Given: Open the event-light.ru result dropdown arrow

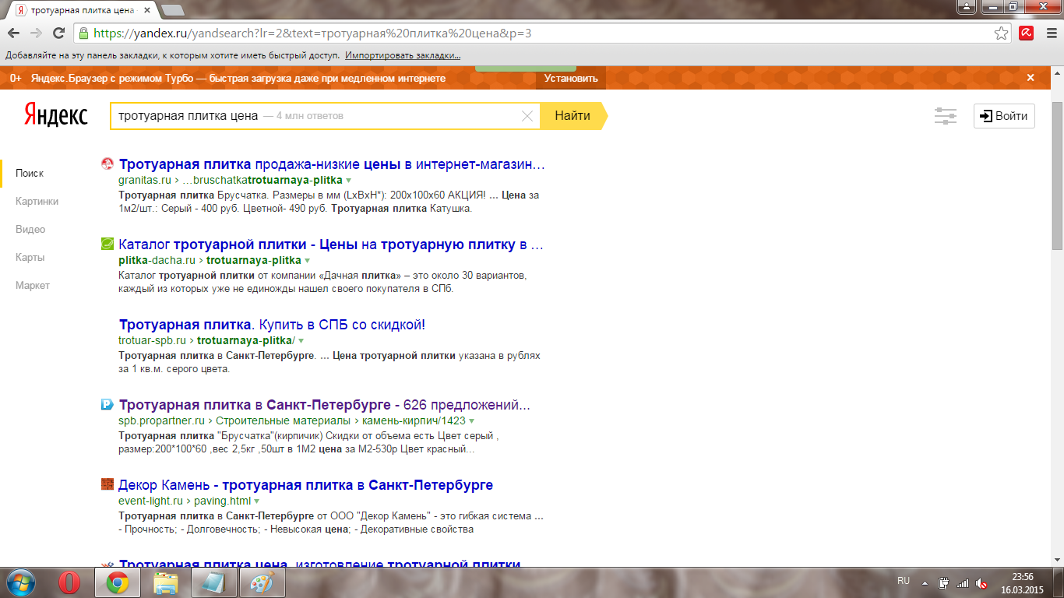Looking at the screenshot, I should (x=256, y=501).
